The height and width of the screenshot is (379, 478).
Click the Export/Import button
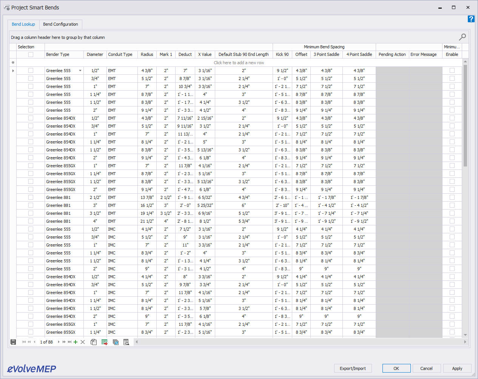click(353, 368)
